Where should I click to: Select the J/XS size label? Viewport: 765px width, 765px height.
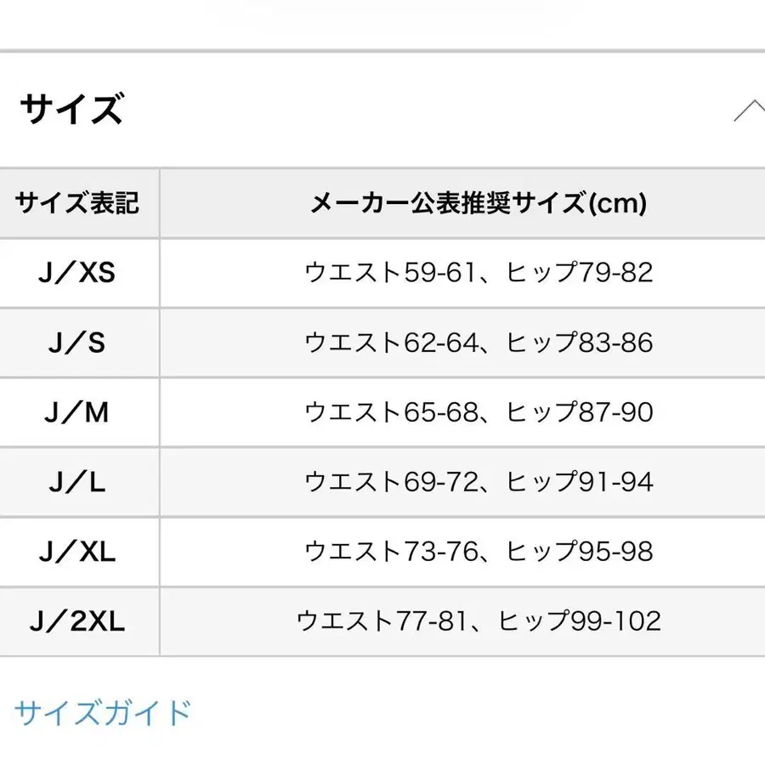pos(77,273)
